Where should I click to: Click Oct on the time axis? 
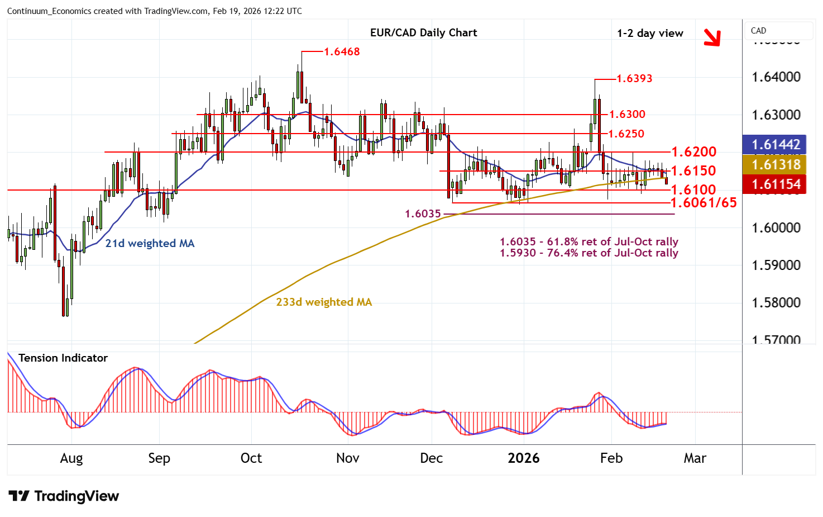251,458
